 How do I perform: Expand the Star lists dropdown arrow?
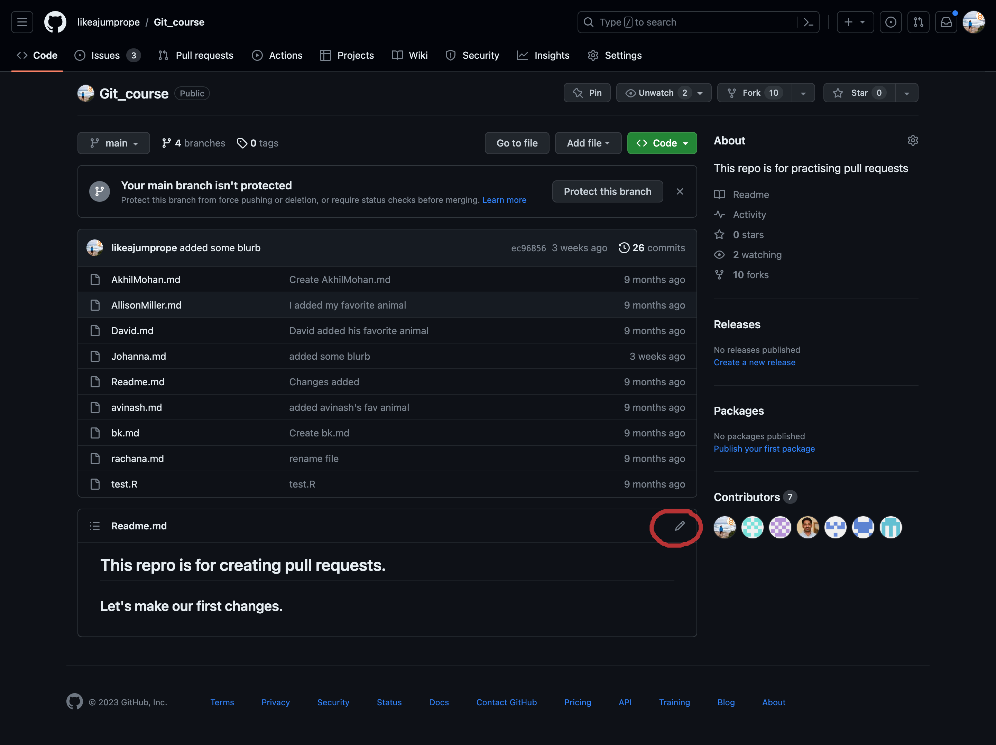(907, 93)
